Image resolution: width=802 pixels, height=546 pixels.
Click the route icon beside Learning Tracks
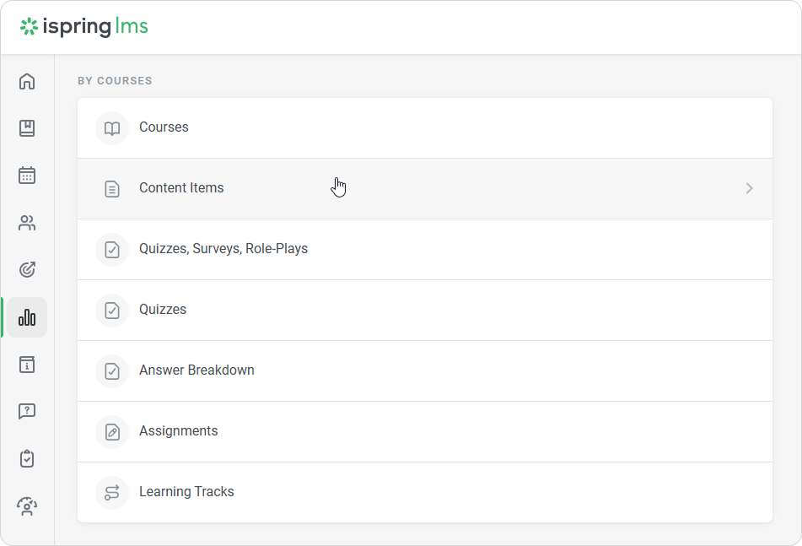[112, 492]
